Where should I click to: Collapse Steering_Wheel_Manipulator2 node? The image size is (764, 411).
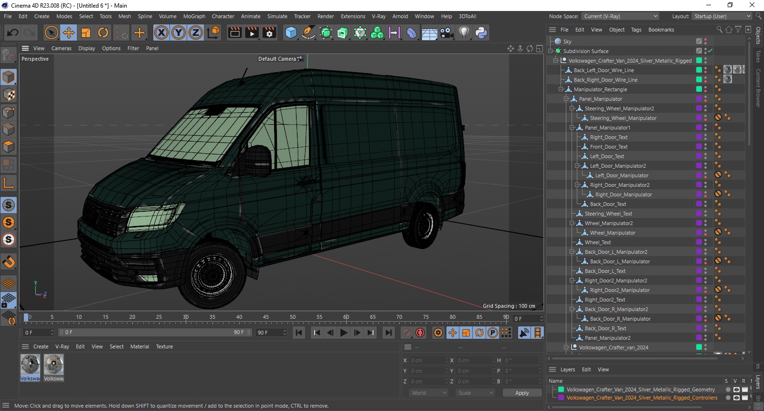coord(572,108)
